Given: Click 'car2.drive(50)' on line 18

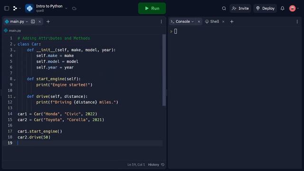Looking at the screenshot, I should coord(34,137).
